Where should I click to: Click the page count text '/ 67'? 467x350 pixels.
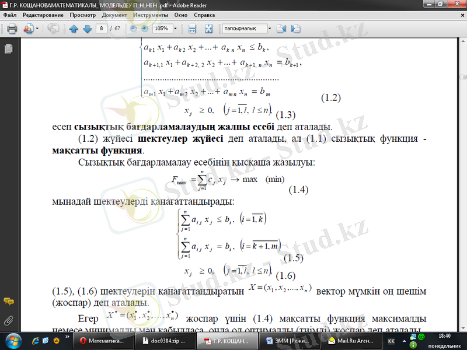115,29
